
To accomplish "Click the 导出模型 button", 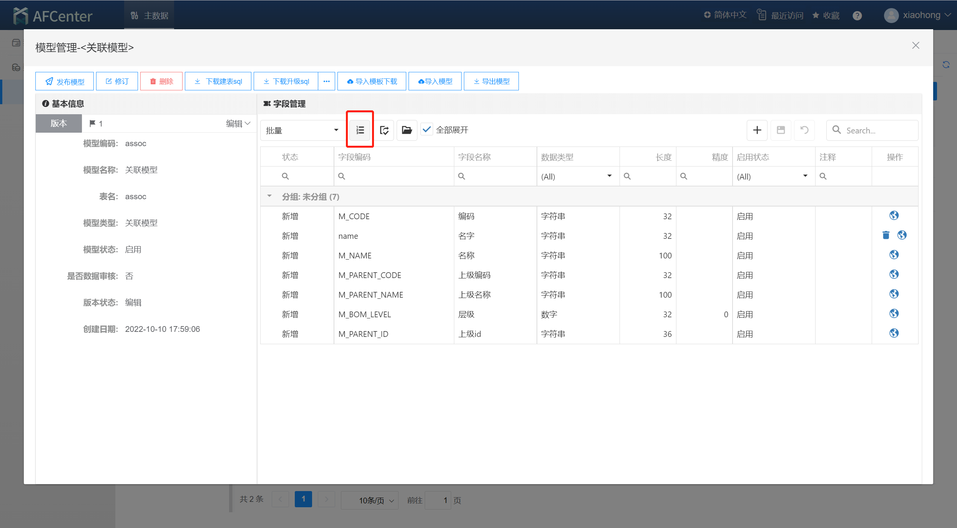I will tap(491, 81).
